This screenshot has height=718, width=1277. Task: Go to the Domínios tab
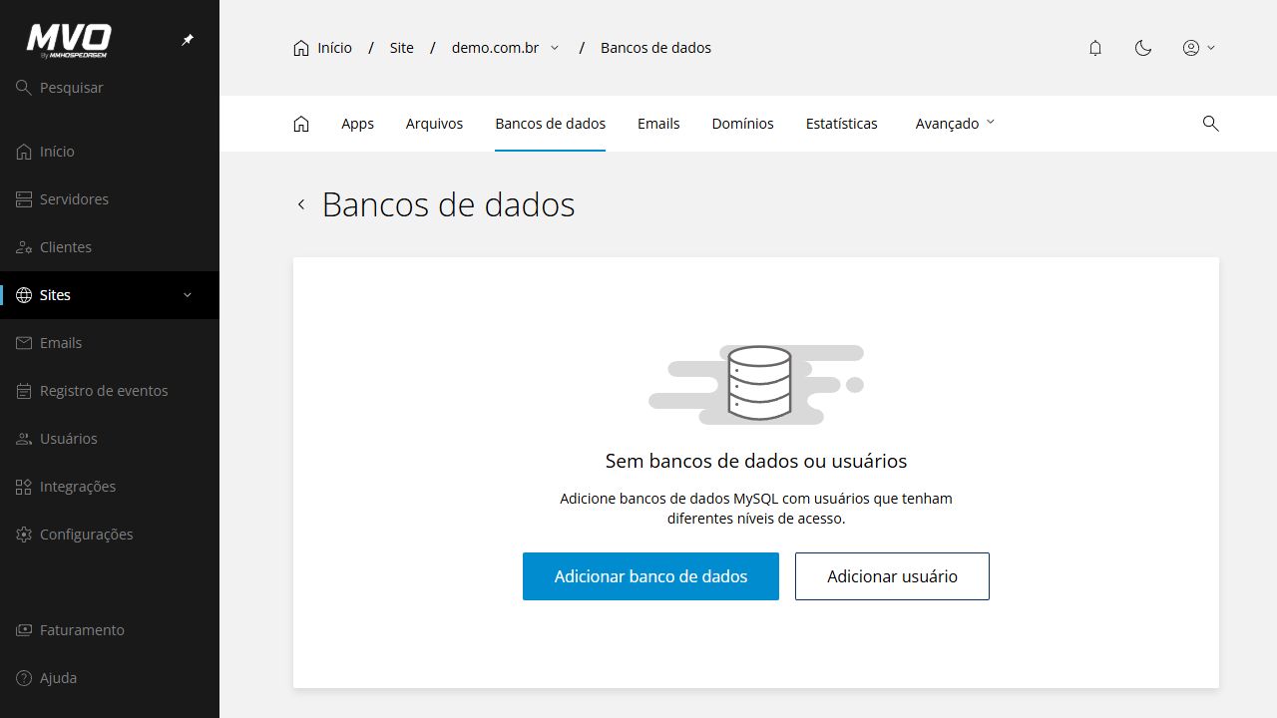(x=742, y=124)
